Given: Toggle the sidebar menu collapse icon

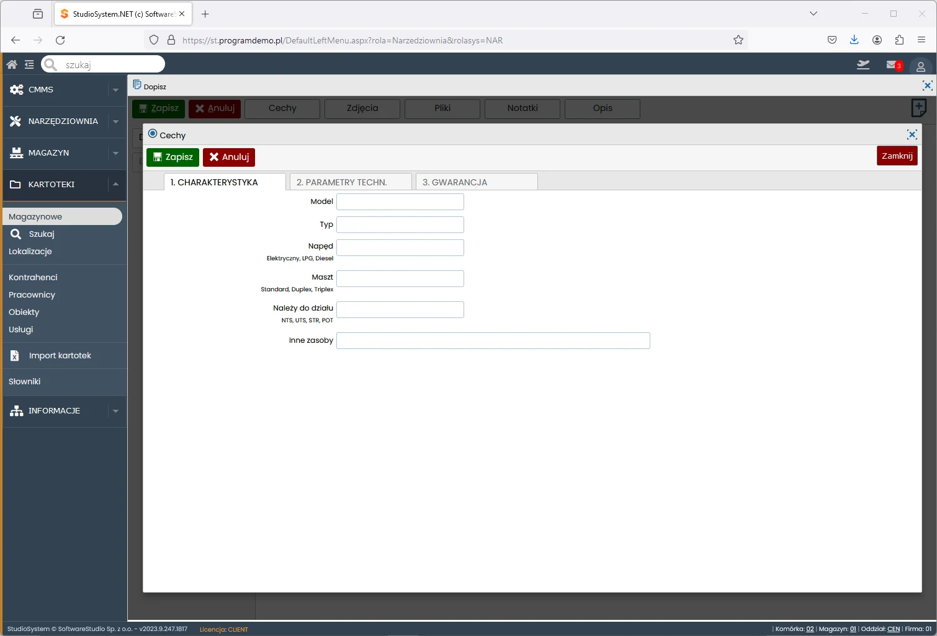Looking at the screenshot, I should (29, 64).
